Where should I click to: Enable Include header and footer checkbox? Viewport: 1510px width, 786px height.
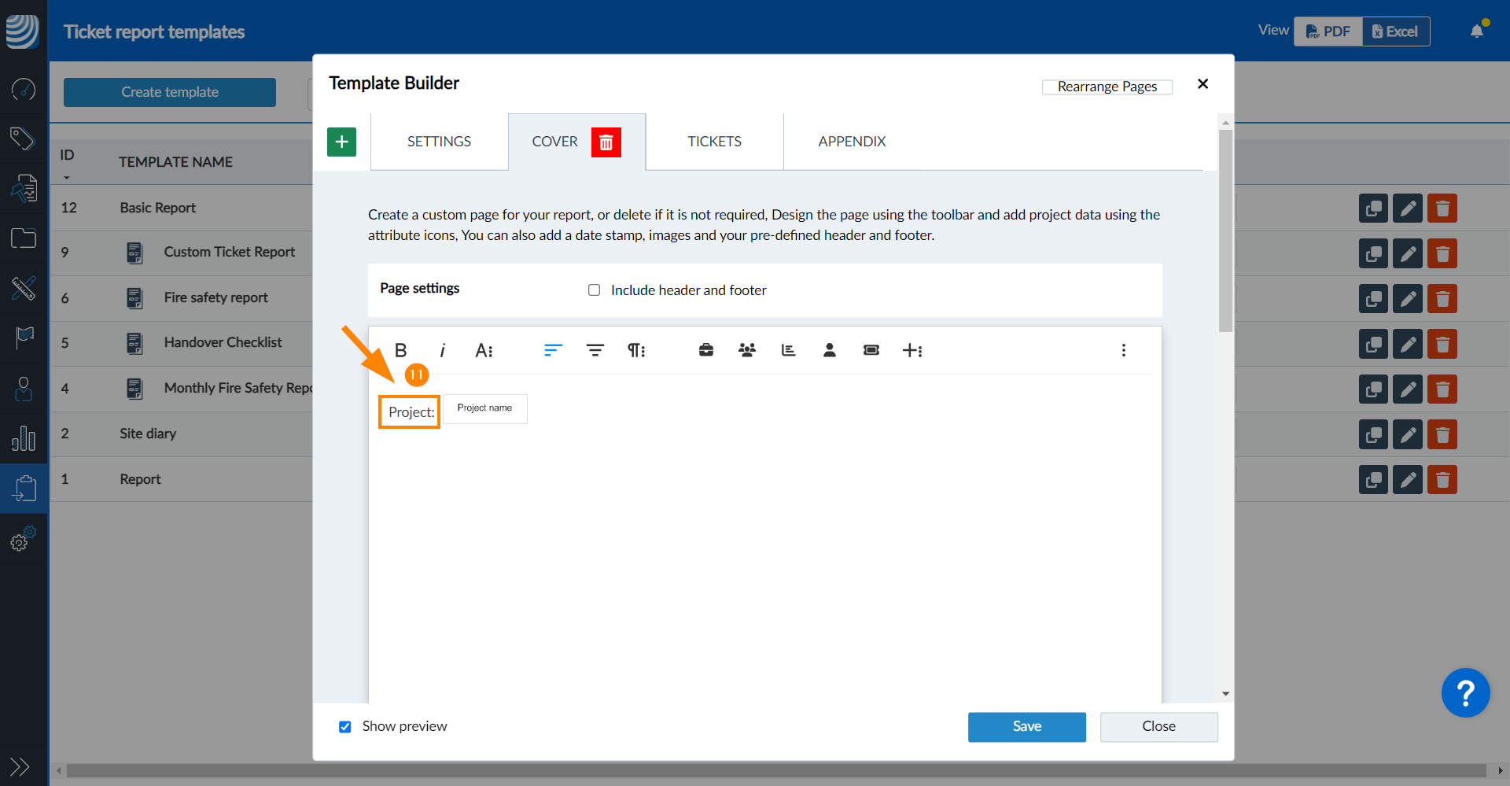tap(595, 290)
